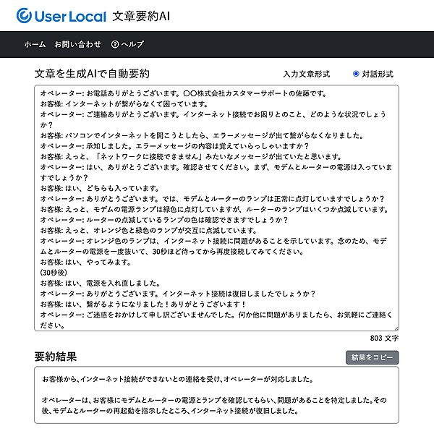Click the 対話形式 radio label text

point(378,74)
